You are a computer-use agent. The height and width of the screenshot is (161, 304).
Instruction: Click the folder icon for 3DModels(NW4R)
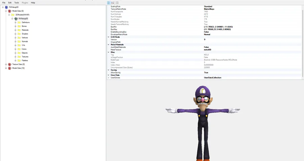pos(13,15)
